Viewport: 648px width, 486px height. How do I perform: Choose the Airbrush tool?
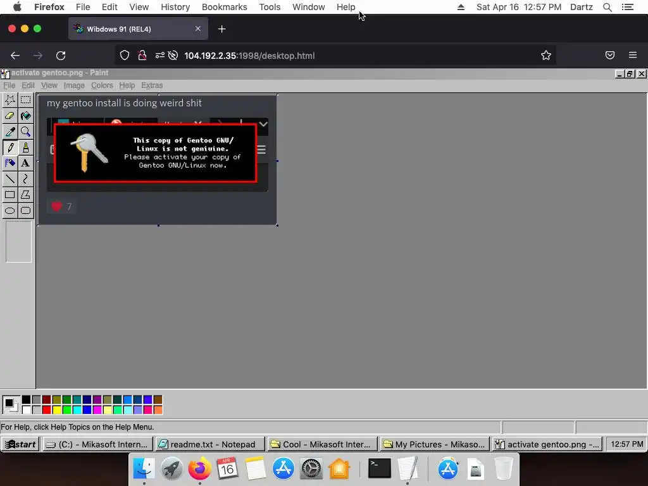[x=10, y=163]
